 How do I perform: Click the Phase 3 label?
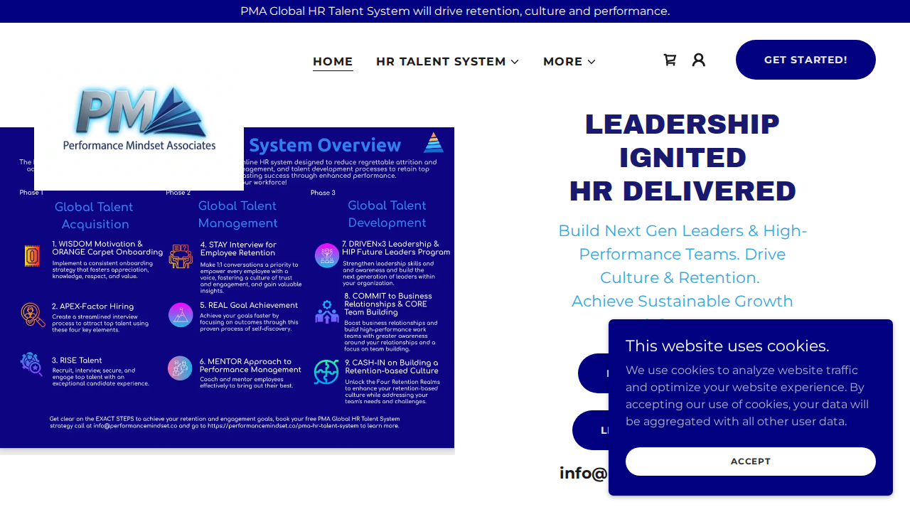[x=323, y=193]
